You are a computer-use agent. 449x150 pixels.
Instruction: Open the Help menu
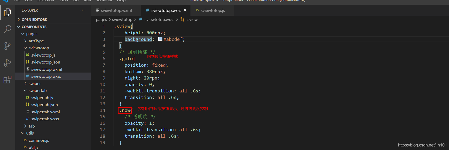[121, 1]
